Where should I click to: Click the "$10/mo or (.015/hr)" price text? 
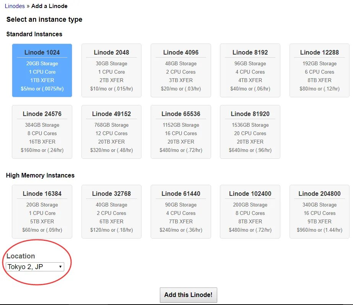111,89
